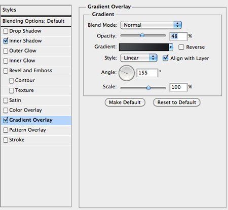The image size is (228, 210).
Task: Click the gradient preview swatch
Action: coord(144,47)
